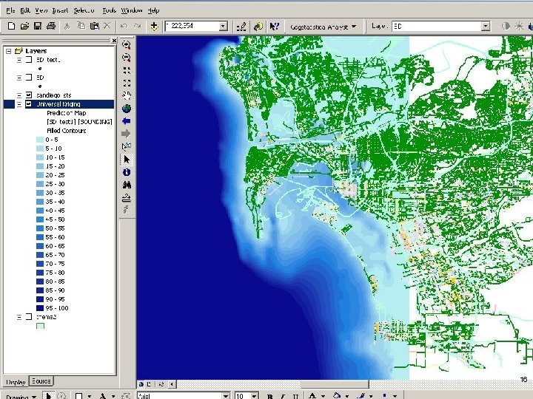Open the Help menu
The width and height of the screenshot is (533, 399).
tap(153, 10)
